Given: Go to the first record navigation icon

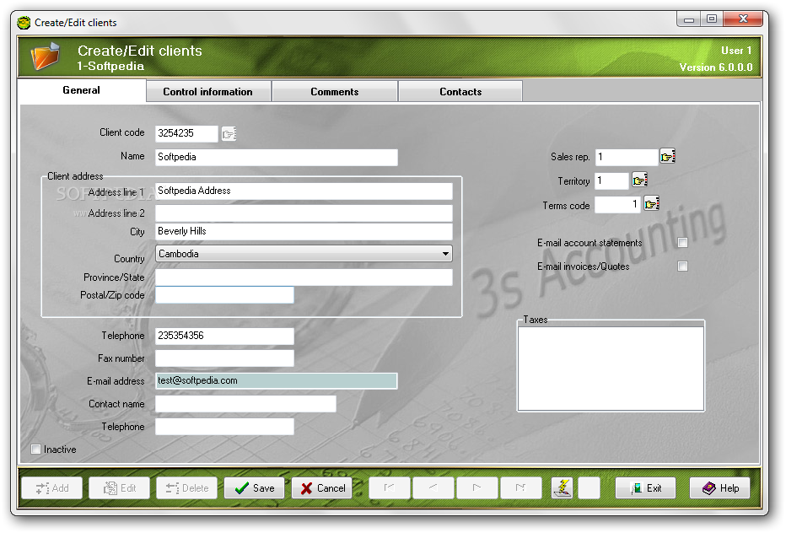Looking at the screenshot, I should (390, 487).
